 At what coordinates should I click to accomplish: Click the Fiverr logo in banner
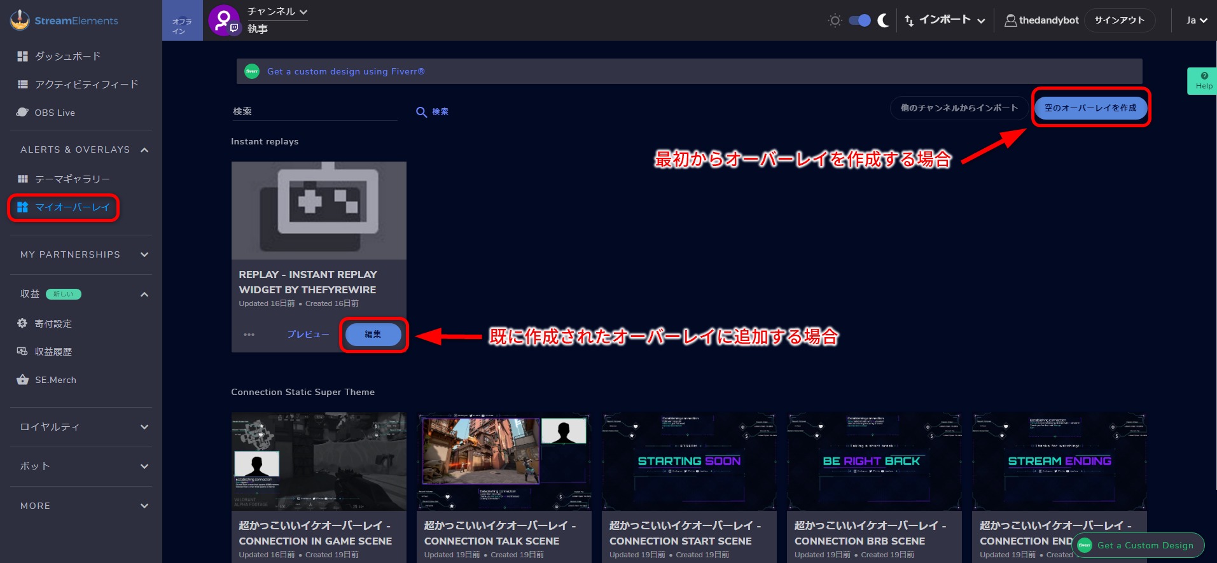pos(252,71)
